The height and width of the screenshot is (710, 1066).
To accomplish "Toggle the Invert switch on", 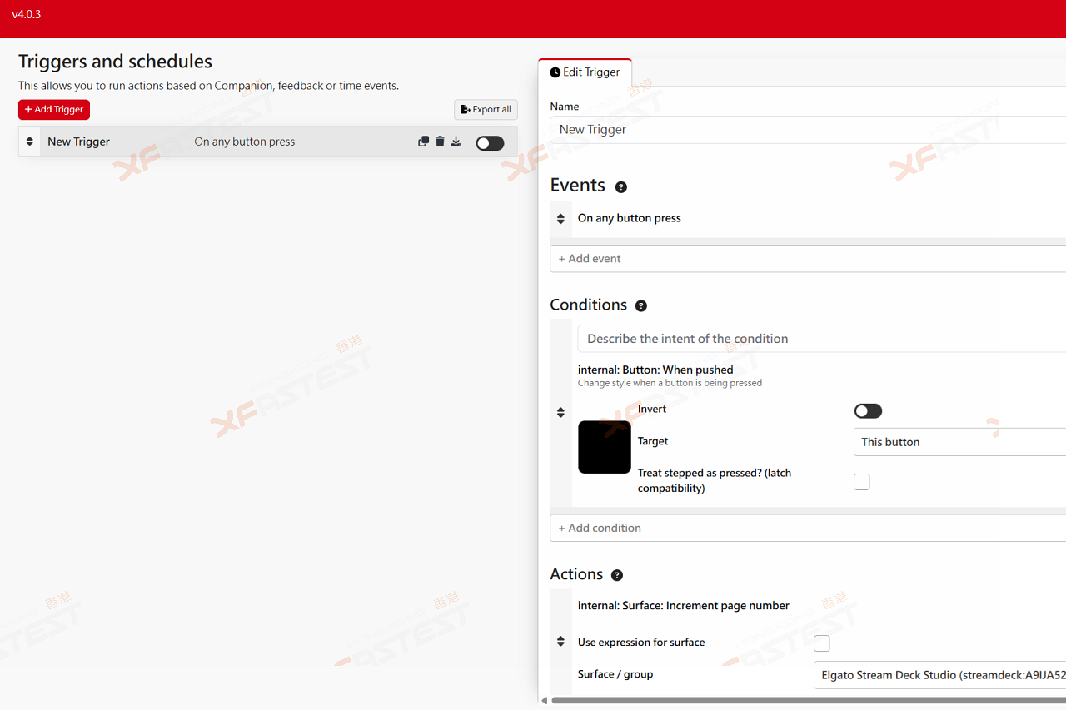I will (x=868, y=411).
